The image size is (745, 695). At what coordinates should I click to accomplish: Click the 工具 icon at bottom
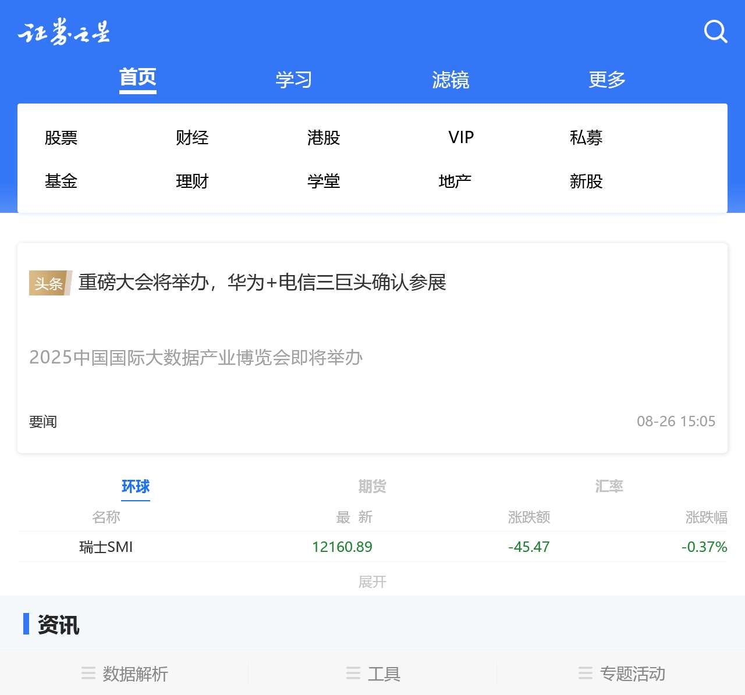point(353,673)
